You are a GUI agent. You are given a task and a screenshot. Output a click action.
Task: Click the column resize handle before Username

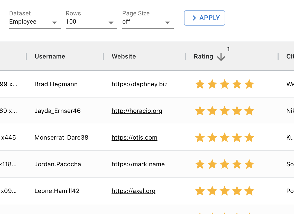26,56
